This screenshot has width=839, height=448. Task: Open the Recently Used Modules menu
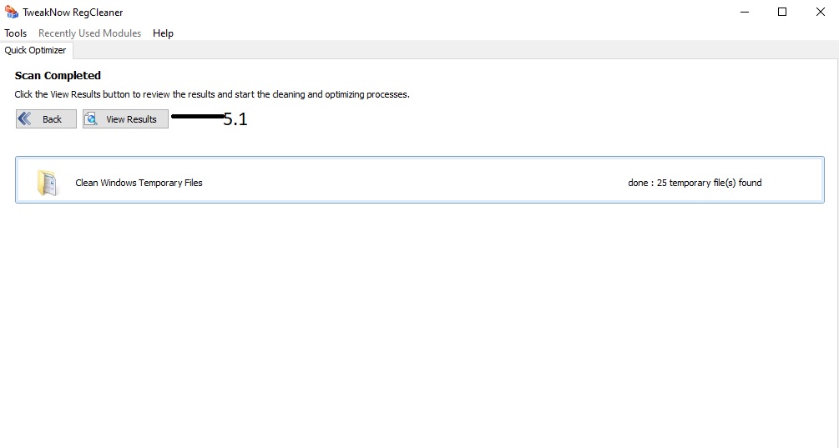tap(90, 33)
